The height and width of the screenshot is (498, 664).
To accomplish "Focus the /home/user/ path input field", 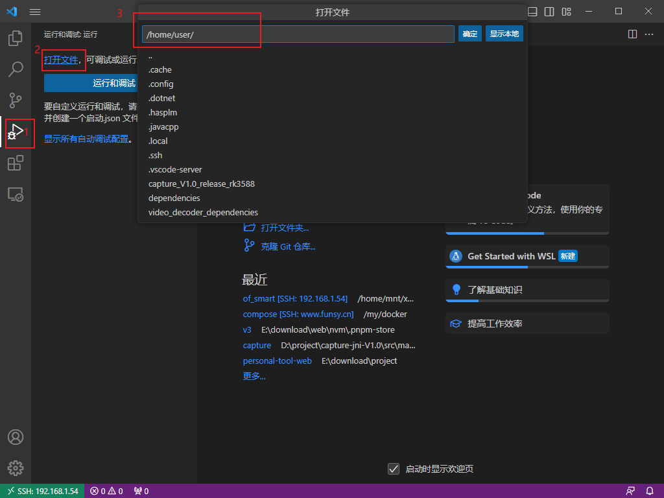I will [298, 34].
